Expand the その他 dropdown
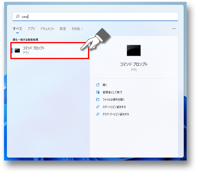 pyautogui.click(x=77, y=29)
